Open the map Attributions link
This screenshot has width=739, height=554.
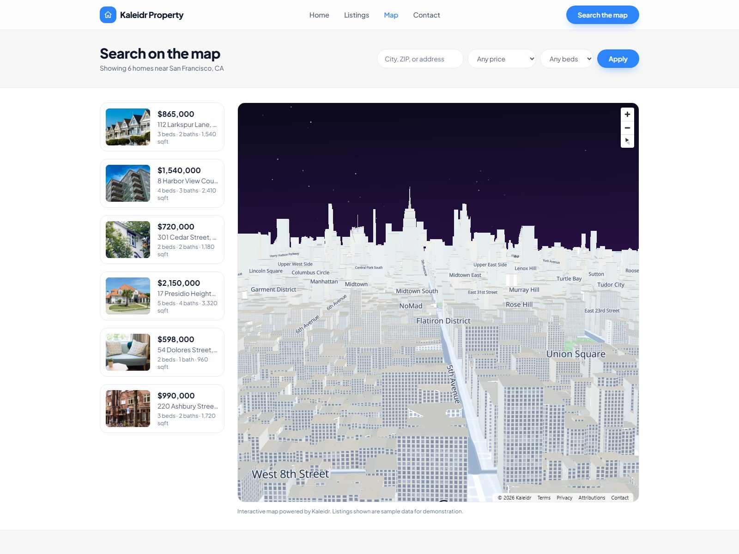click(x=592, y=498)
